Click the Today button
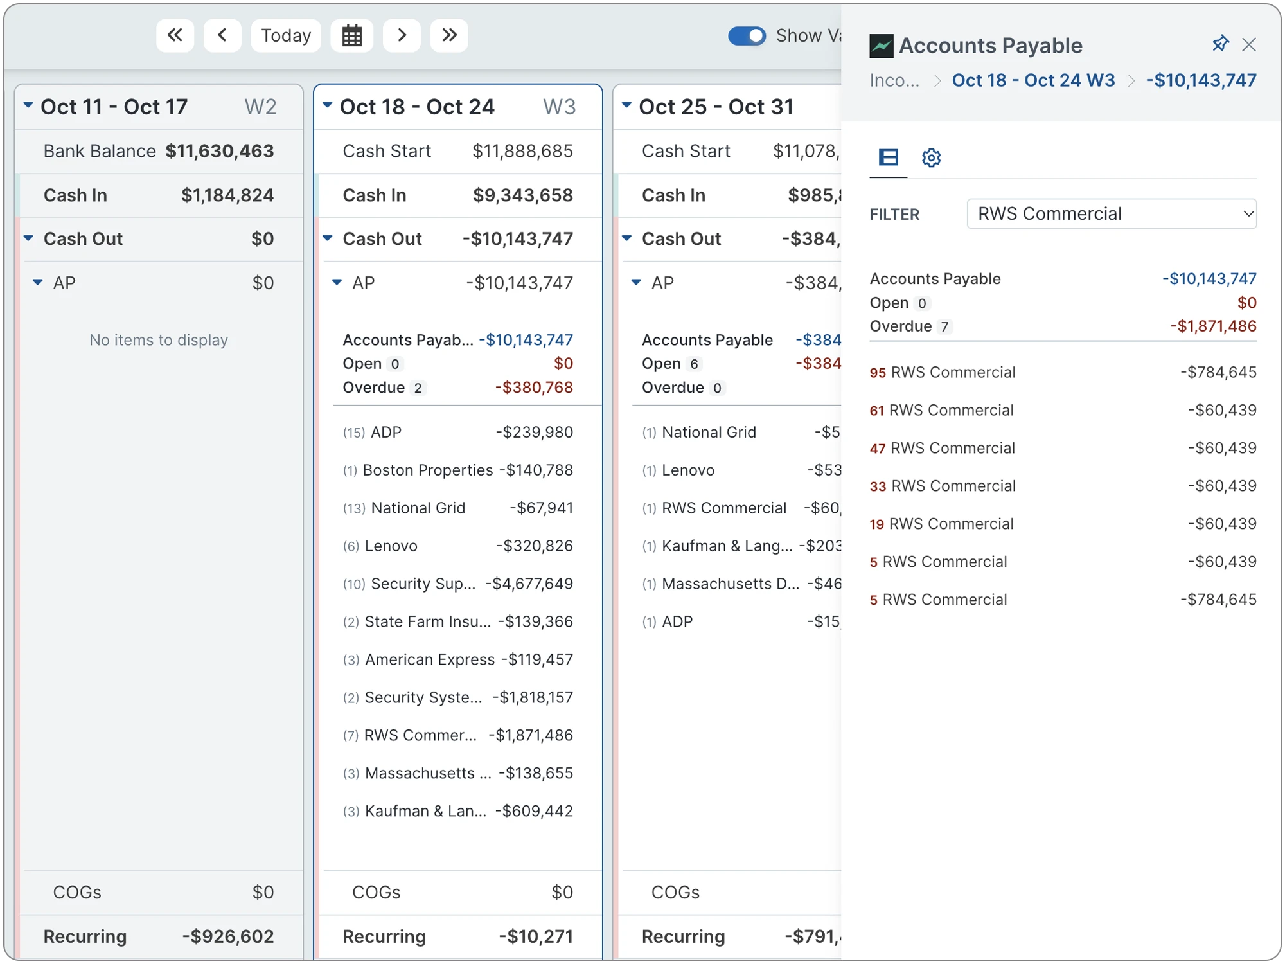This screenshot has height=964, width=1285. 286,35
